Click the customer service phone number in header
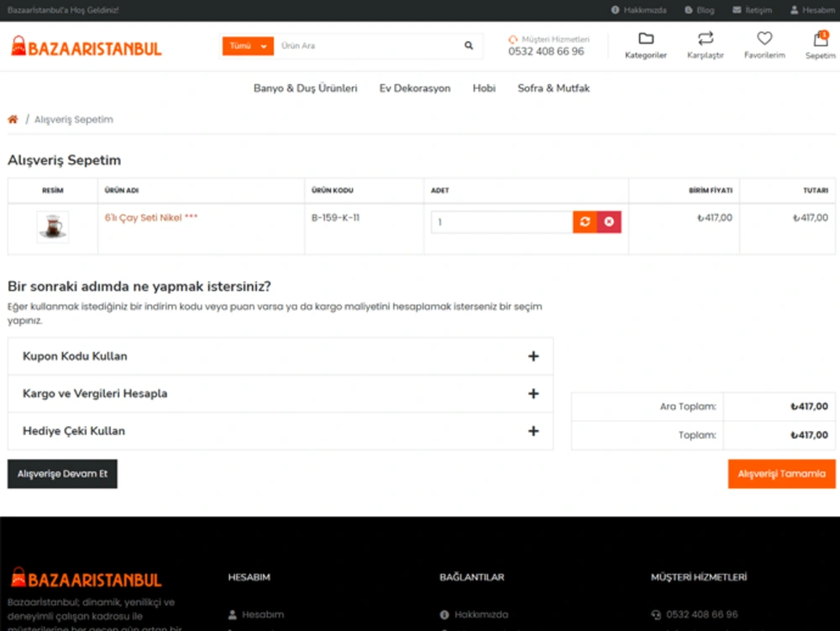The image size is (840, 631). click(546, 51)
